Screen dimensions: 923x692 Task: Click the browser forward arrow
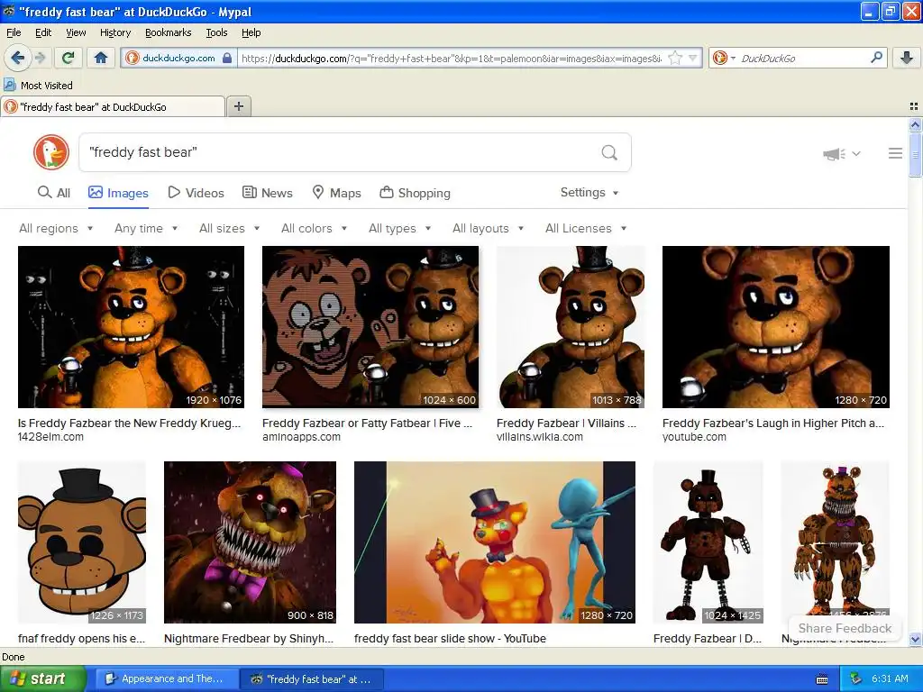[40, 58]
